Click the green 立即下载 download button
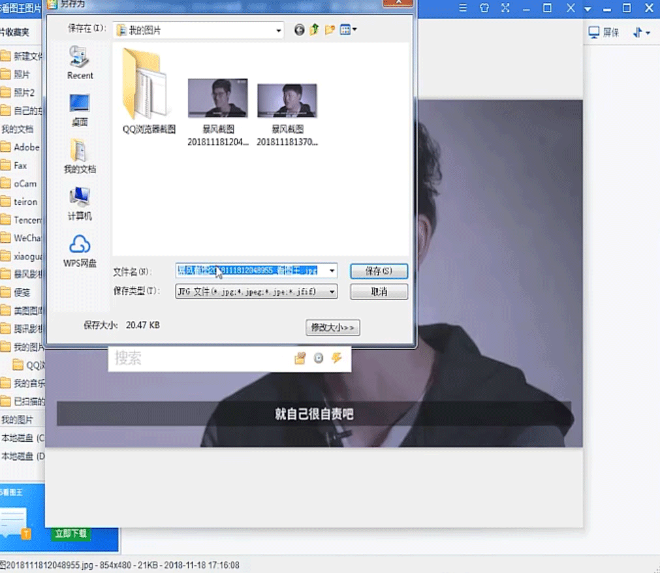 [x=71, y=533]
